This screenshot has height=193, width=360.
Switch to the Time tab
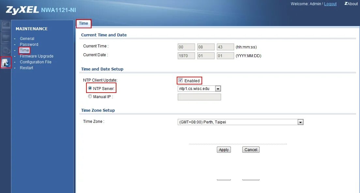click(x=83, y=23)
